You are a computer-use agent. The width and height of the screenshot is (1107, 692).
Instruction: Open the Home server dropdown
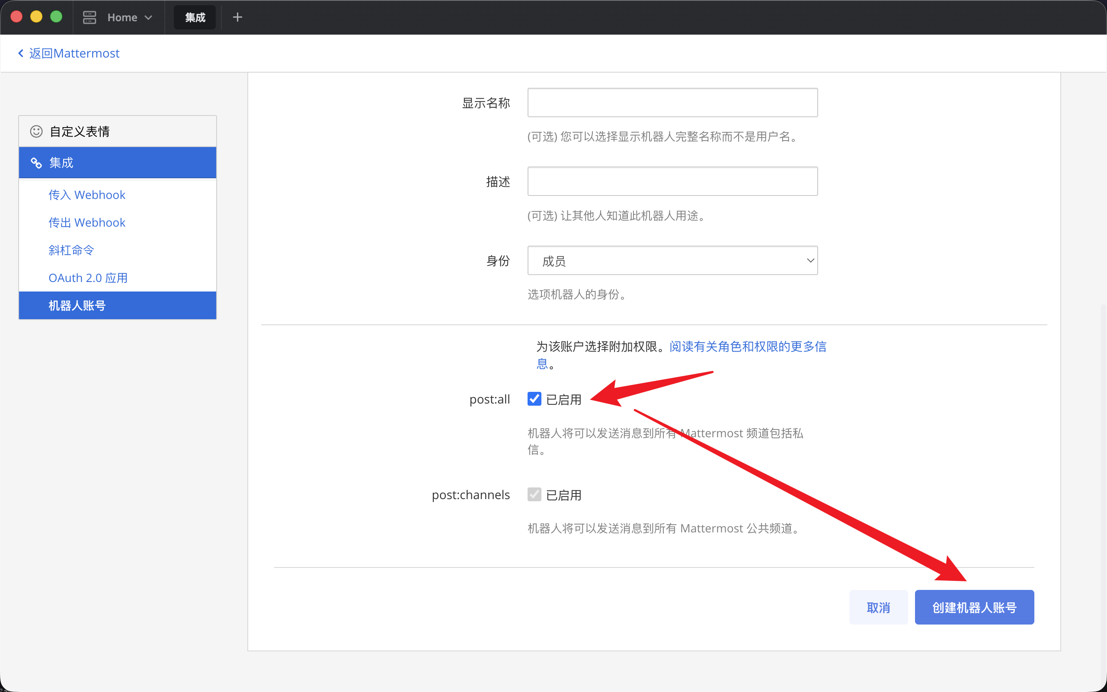pyautogui.click(x=129, y=17)
